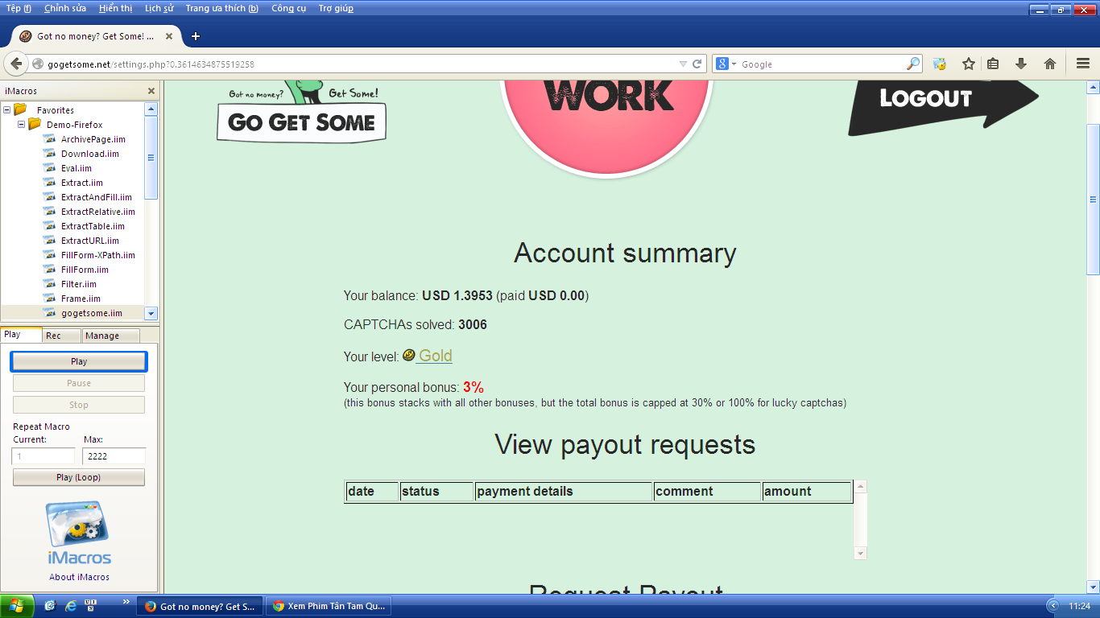
Task: Click the Go Get Some logo
Action: point(302,112)
